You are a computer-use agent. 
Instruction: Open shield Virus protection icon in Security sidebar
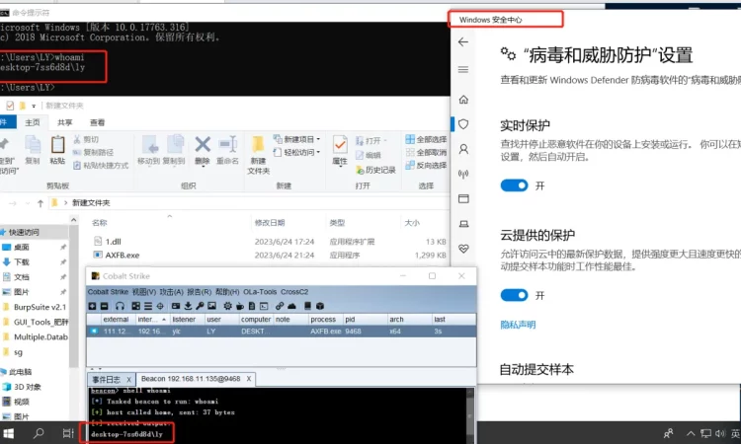click(x=463, y=124)
